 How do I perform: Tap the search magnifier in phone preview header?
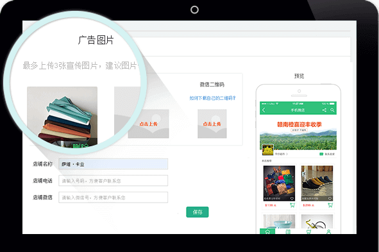pyautogui.click(x=332, y=110)
